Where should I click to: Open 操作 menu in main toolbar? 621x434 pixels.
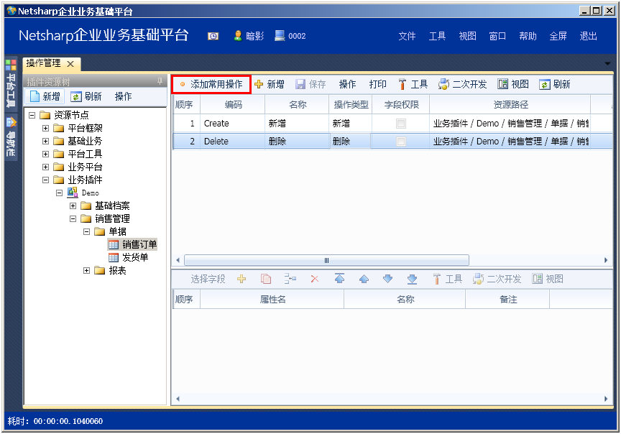[347, 84]
